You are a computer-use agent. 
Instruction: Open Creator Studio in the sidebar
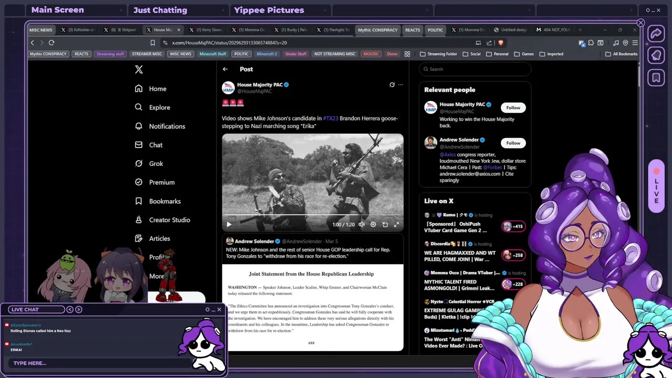point(162,219)
